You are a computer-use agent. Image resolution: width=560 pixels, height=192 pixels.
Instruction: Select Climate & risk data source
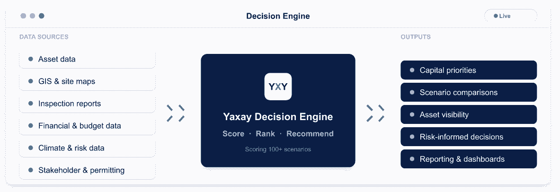pyautogui.click(x=88, y=148)
